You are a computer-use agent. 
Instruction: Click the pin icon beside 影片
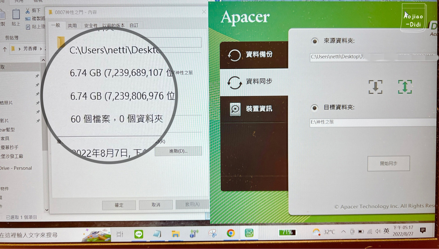38,121
